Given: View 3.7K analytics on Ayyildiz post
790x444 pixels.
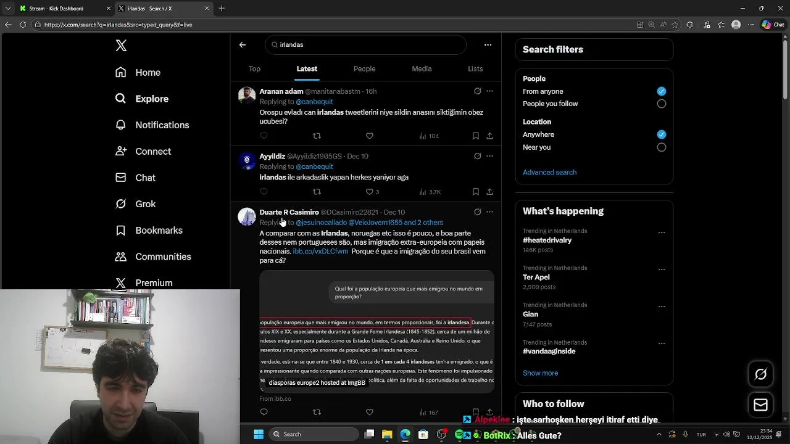Looking at the screenshot, I should click(x=430, y=192).
